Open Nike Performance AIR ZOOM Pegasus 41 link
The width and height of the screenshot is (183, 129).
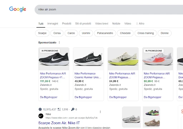[53, 75]
